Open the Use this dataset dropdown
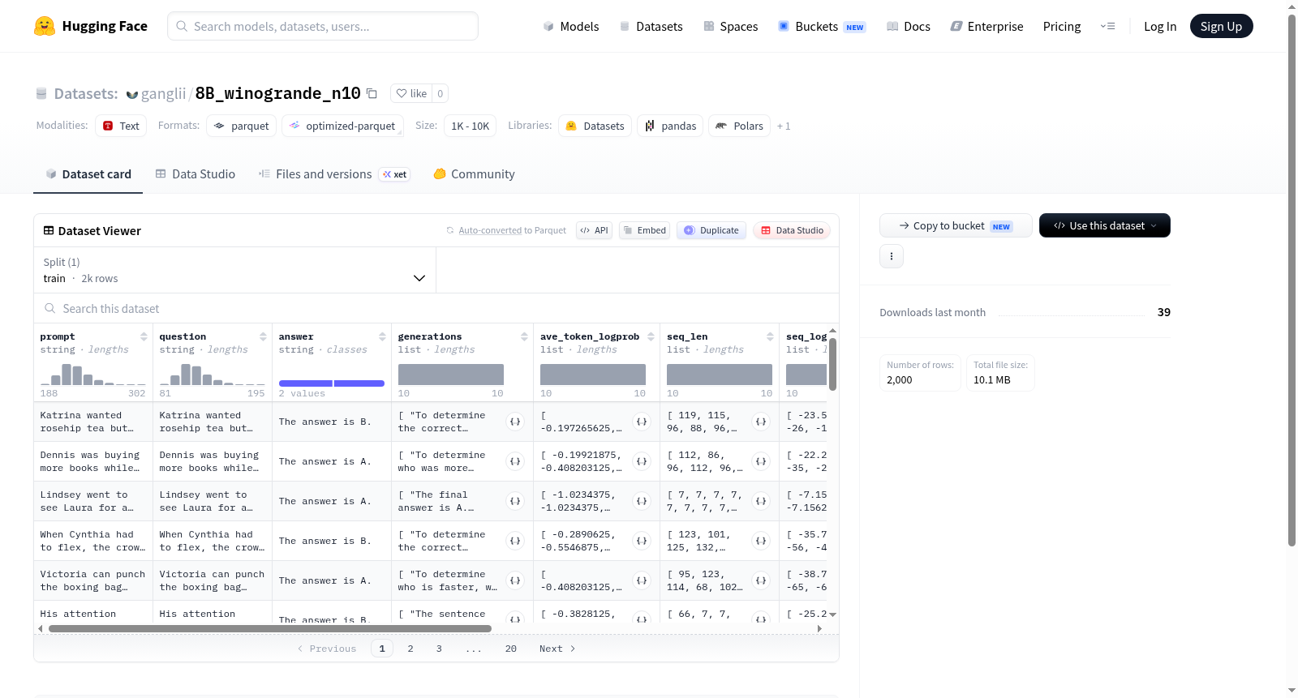The image size is (1298, 698). tap(1104, 225)
